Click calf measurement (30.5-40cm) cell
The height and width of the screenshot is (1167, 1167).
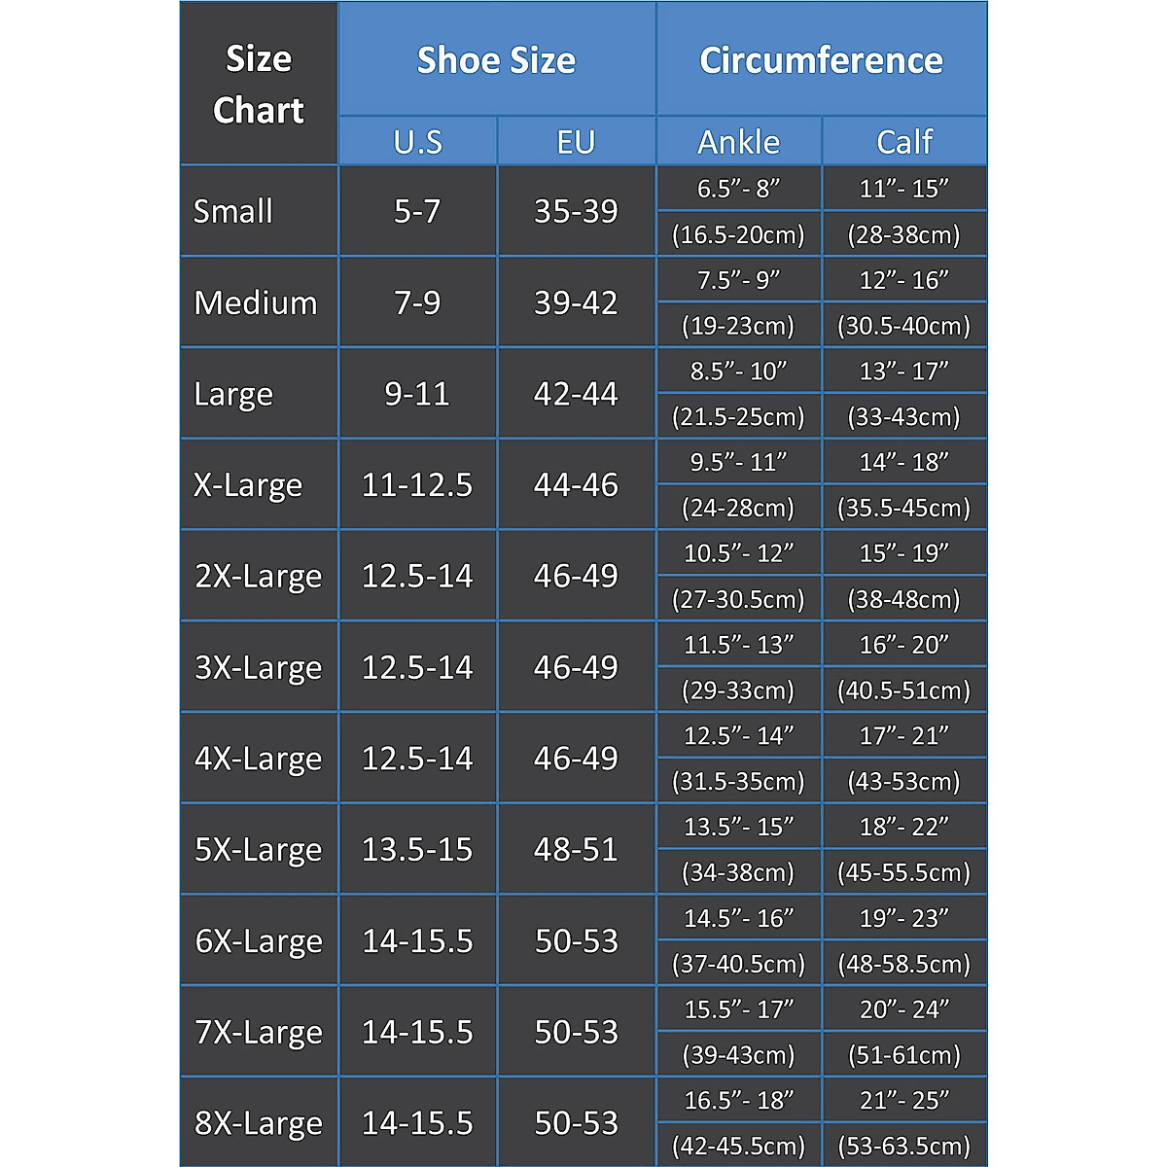click(x=904, y=326)
